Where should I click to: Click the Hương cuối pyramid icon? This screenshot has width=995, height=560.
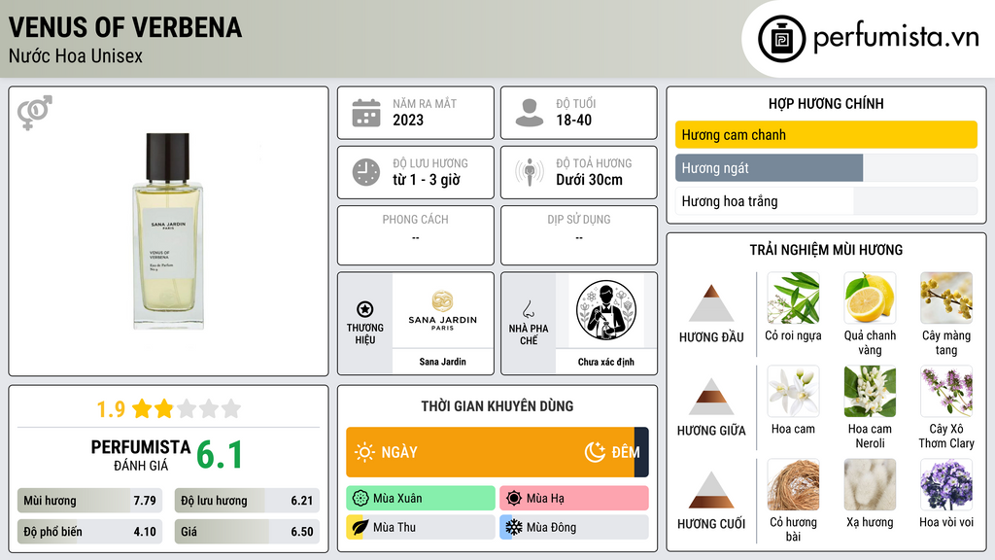(x=711, y=490)
